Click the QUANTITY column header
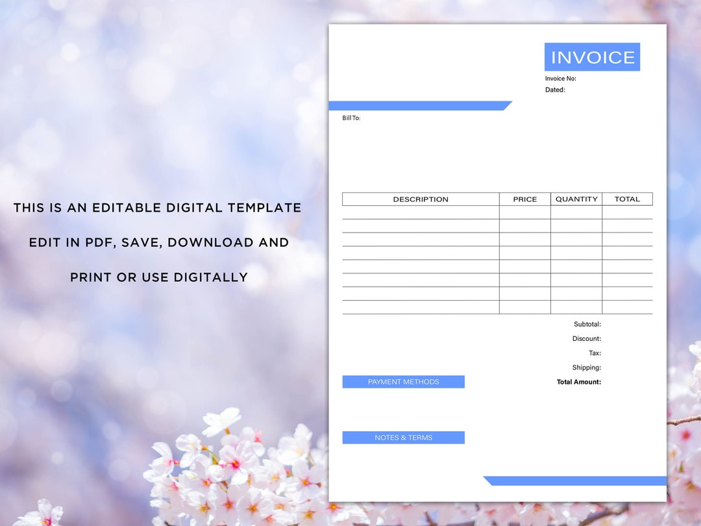Image resolution: width=701 pixels, height=526 pixels. click(x=576, y=199)
